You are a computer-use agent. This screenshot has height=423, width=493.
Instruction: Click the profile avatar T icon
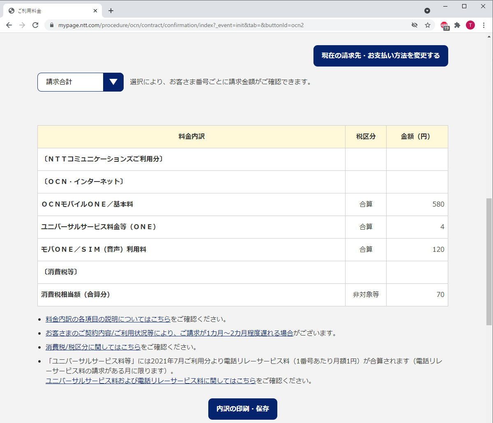click(470, 25)
